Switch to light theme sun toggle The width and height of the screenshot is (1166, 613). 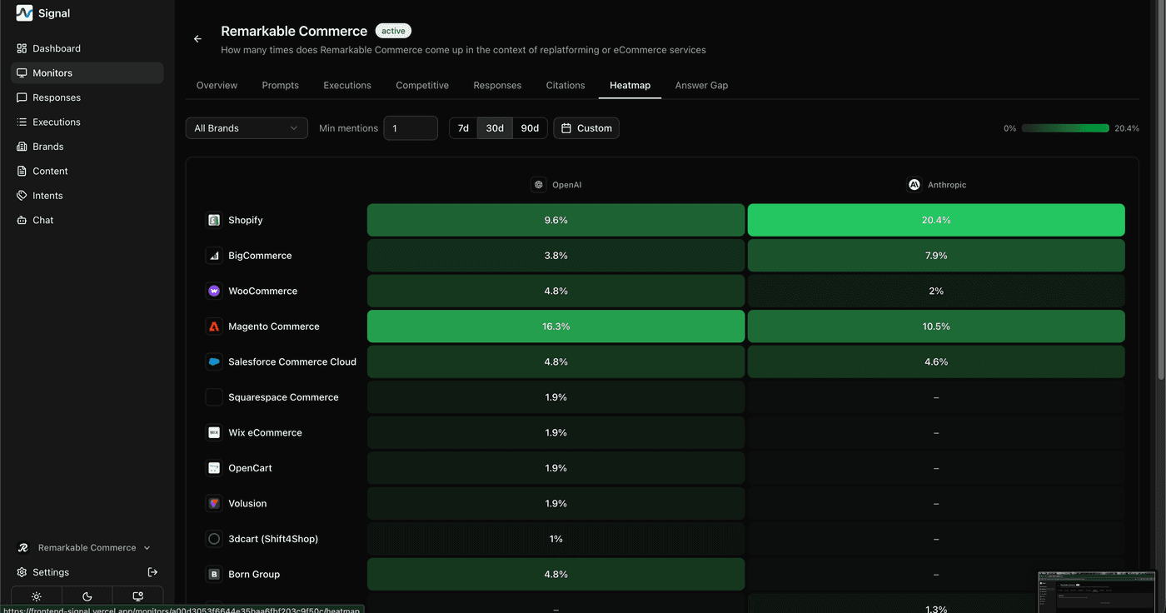tap(37, 596)
